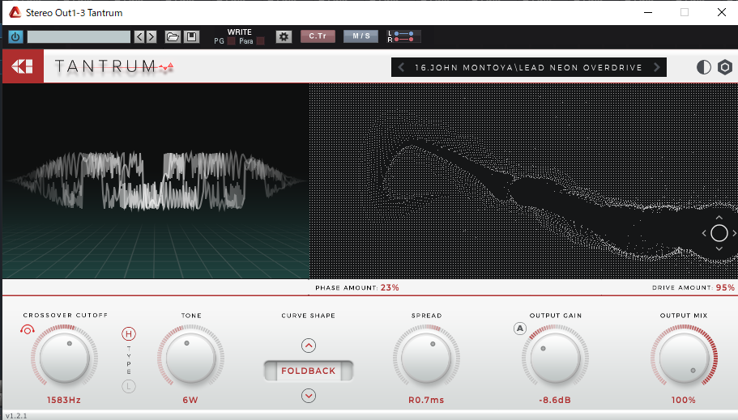Click left arrow beside XY handle
The image size is (738, 420).
point(704,233)
